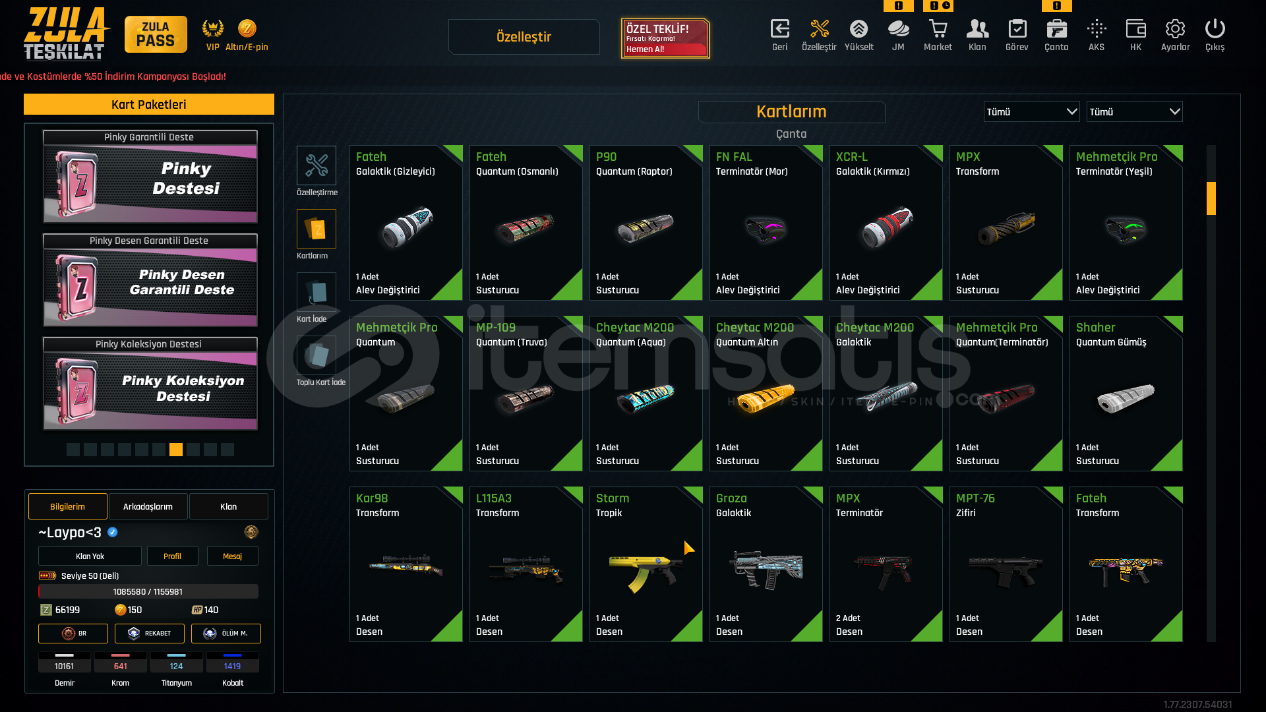Select Kart İade sidebar icon
This screenshot has height=712, width=1266.
(316, 292)
